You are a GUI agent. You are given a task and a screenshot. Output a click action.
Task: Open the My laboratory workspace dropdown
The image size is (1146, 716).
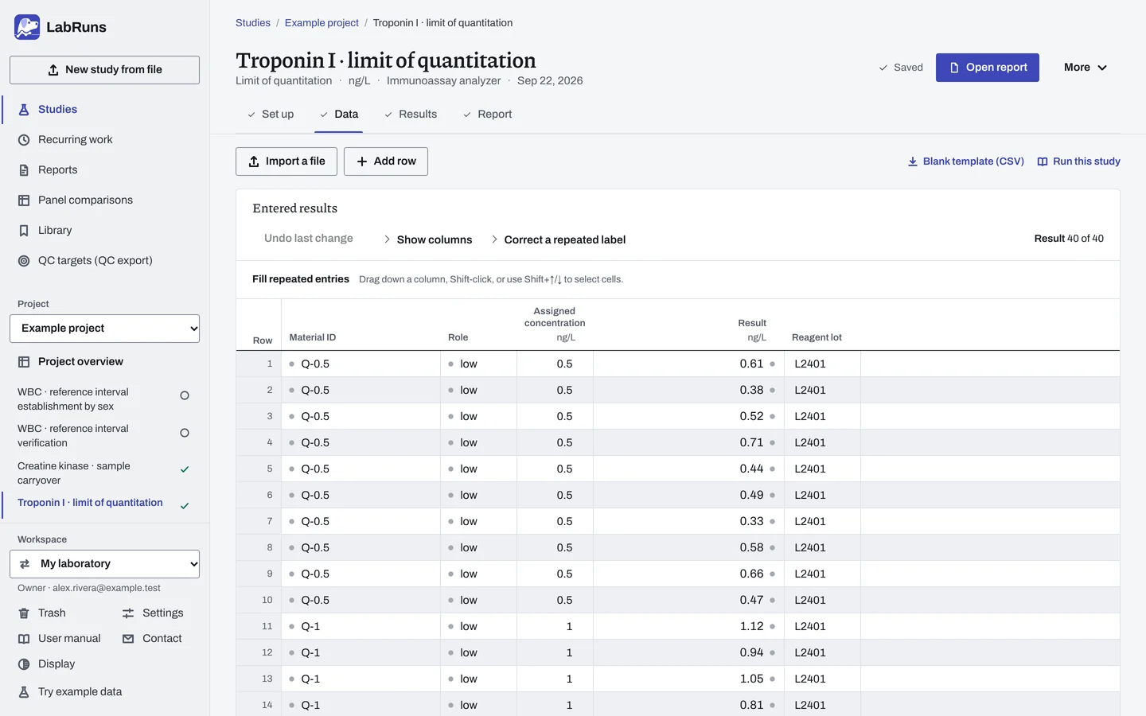tap(104, 564)
